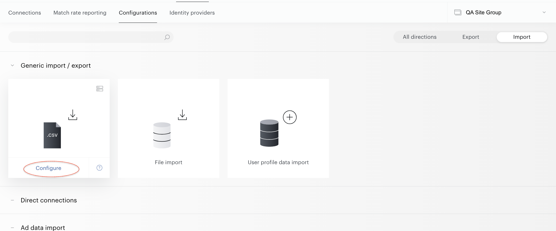
Task: Click the download arrow on CSV card
Action: pyautogui.click(x=73, y=115)
